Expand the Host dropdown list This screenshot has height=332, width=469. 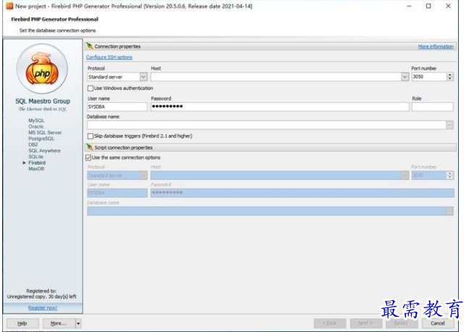point(404,77)
